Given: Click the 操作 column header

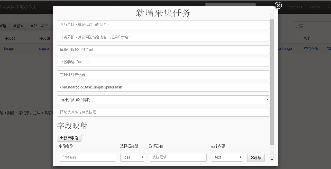Looking at the screenshot, I should click(308, 38).
